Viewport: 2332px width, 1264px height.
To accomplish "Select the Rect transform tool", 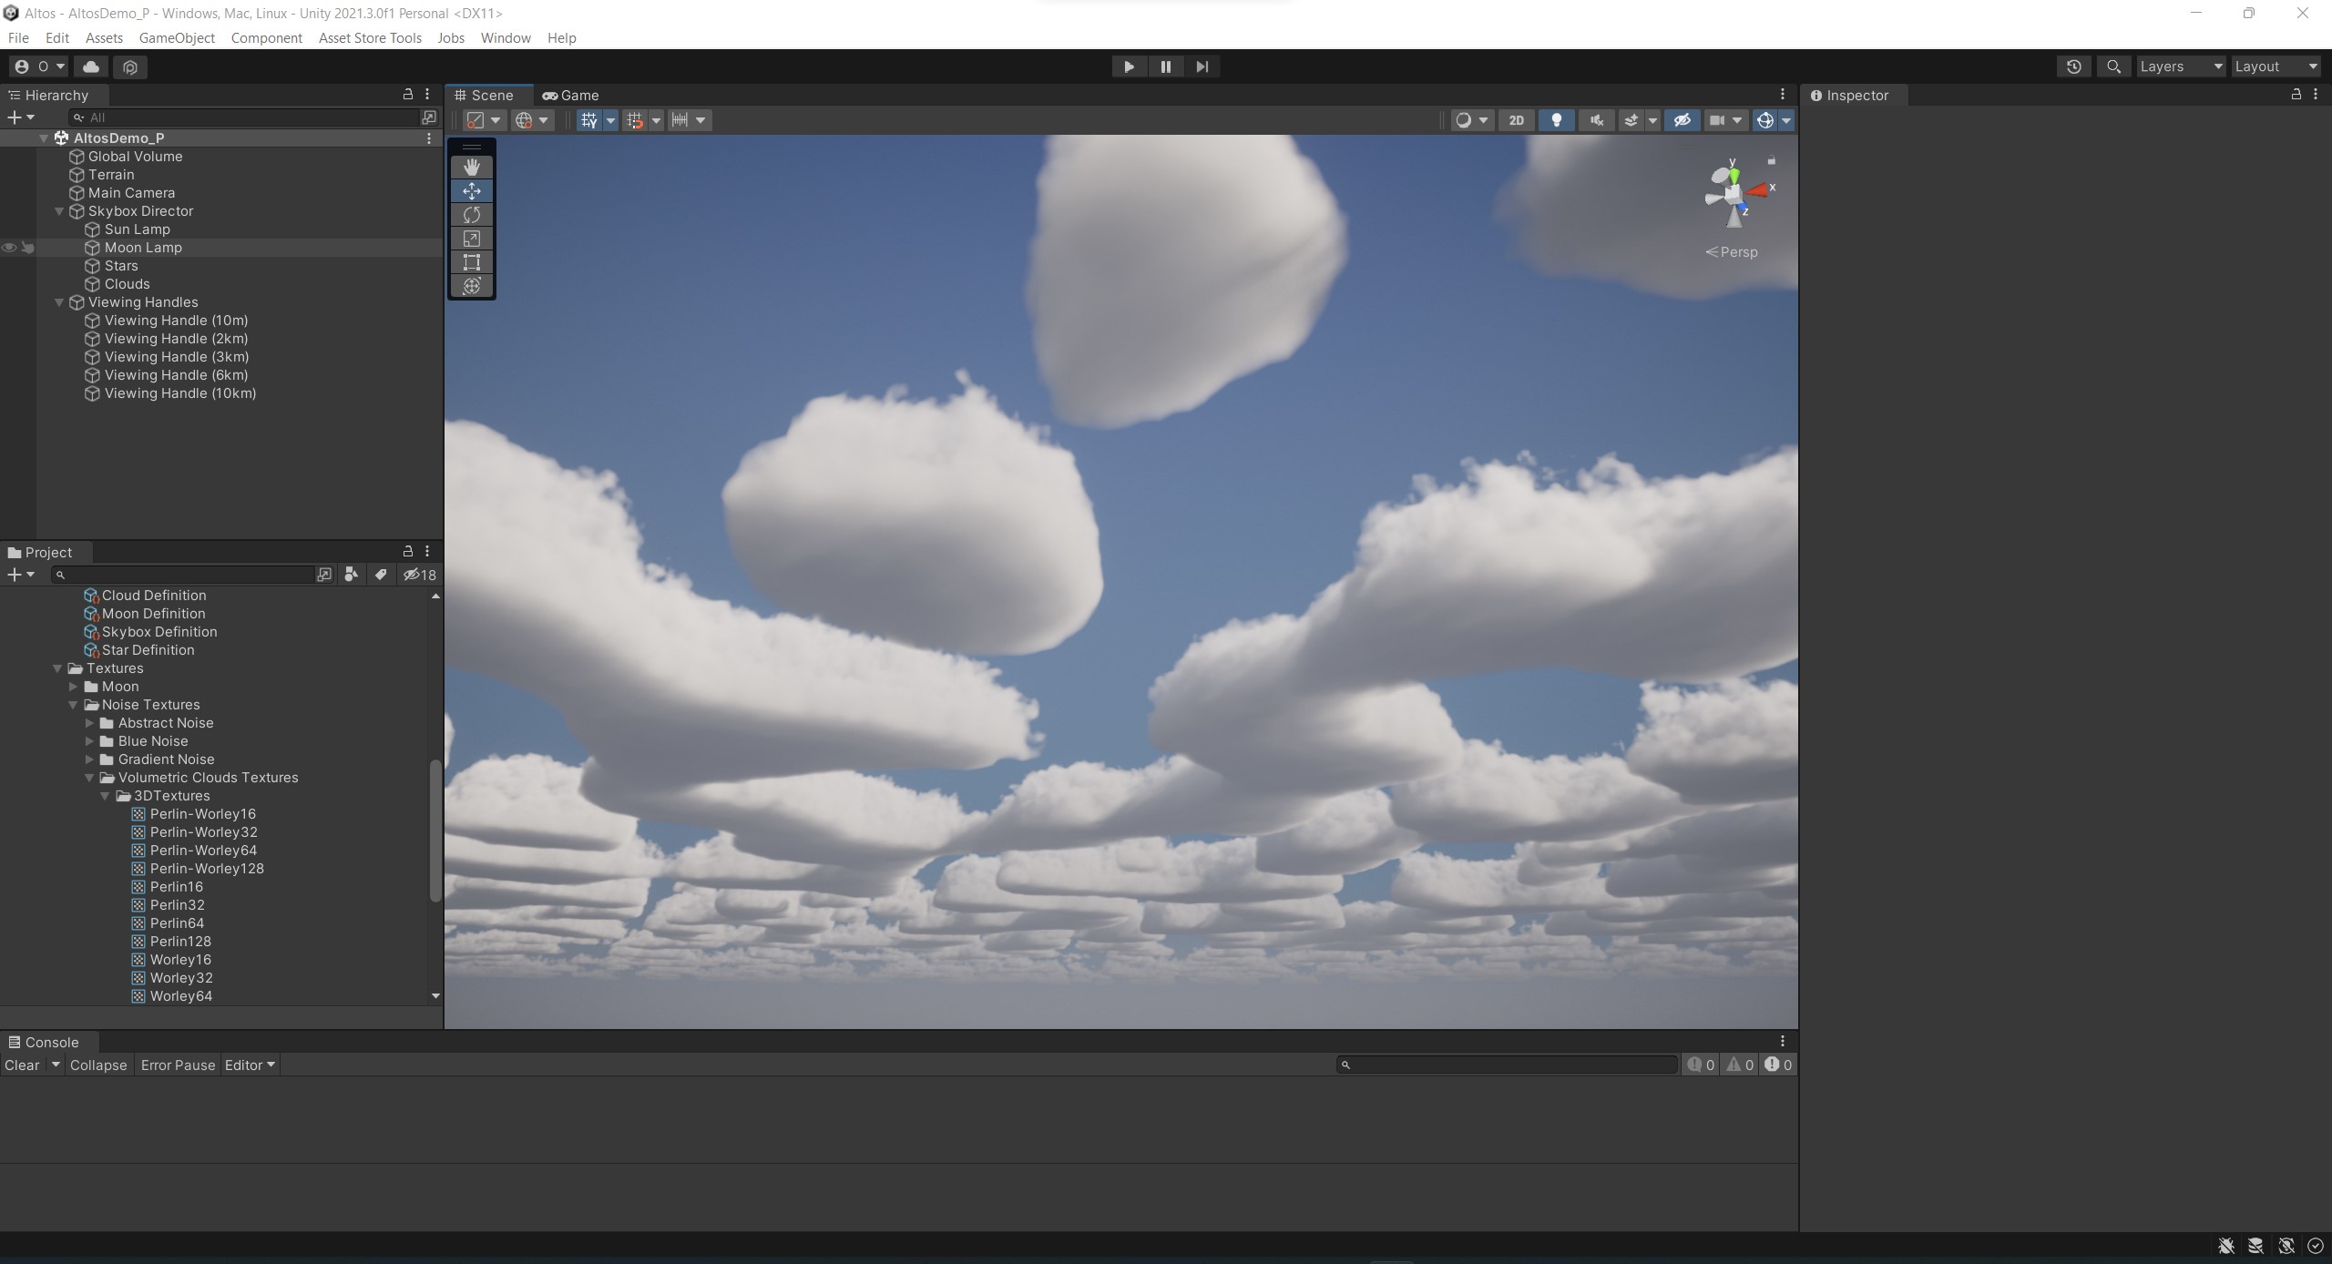I will [471, 262].
